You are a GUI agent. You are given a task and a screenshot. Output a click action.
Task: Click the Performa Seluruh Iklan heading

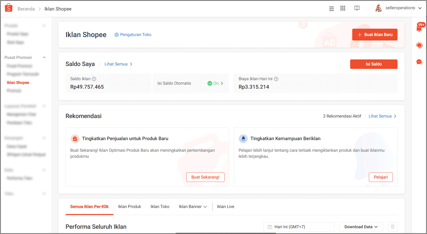click(96, 227)
